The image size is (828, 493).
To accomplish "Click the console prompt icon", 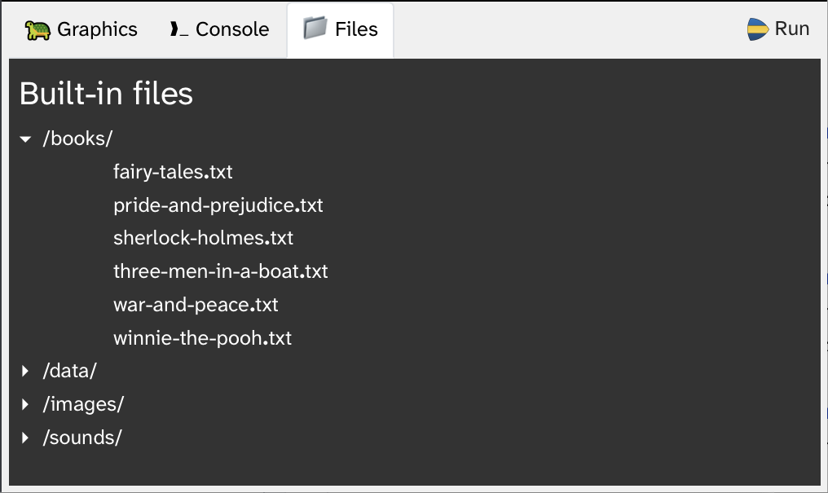I will point(178,29).
